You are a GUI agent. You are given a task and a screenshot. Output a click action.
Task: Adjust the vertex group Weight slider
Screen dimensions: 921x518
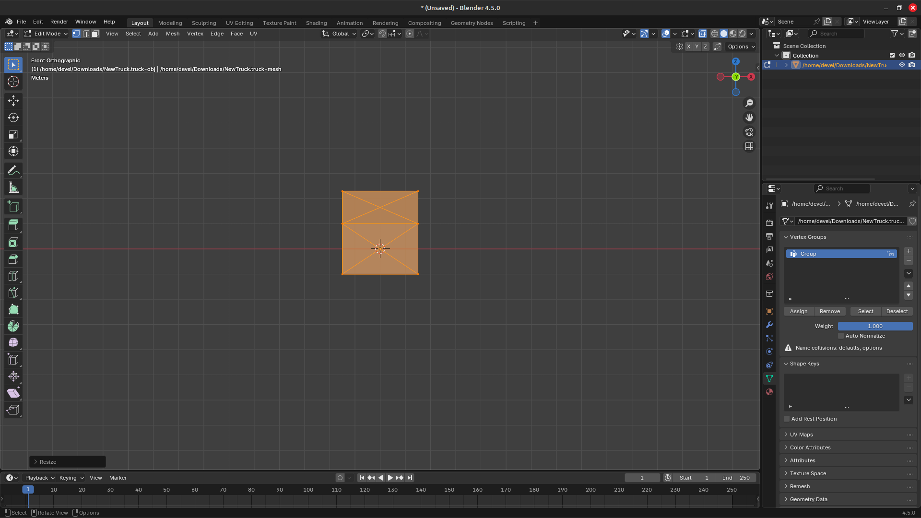(875, 326)
